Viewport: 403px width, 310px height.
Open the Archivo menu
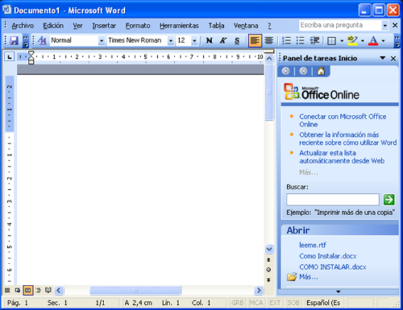23,26
